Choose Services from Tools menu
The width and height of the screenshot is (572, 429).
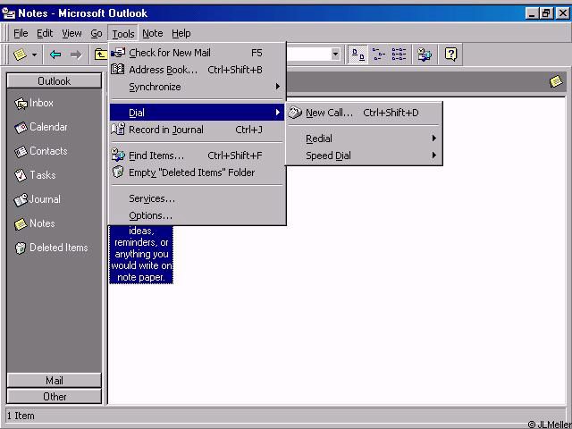coord(197,198)
